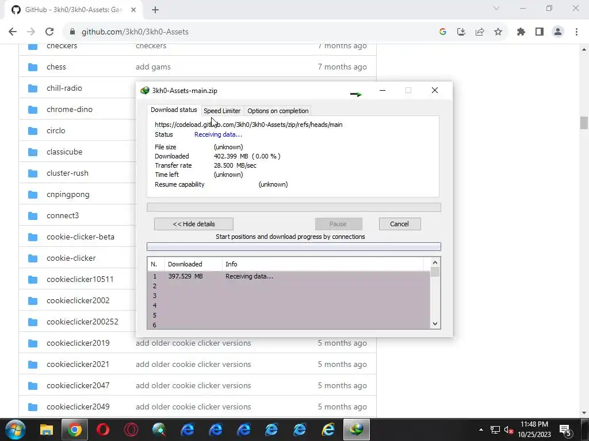Click the network tray icon
The width and height of the screenshot is (589, 441).
pos(495,430)
